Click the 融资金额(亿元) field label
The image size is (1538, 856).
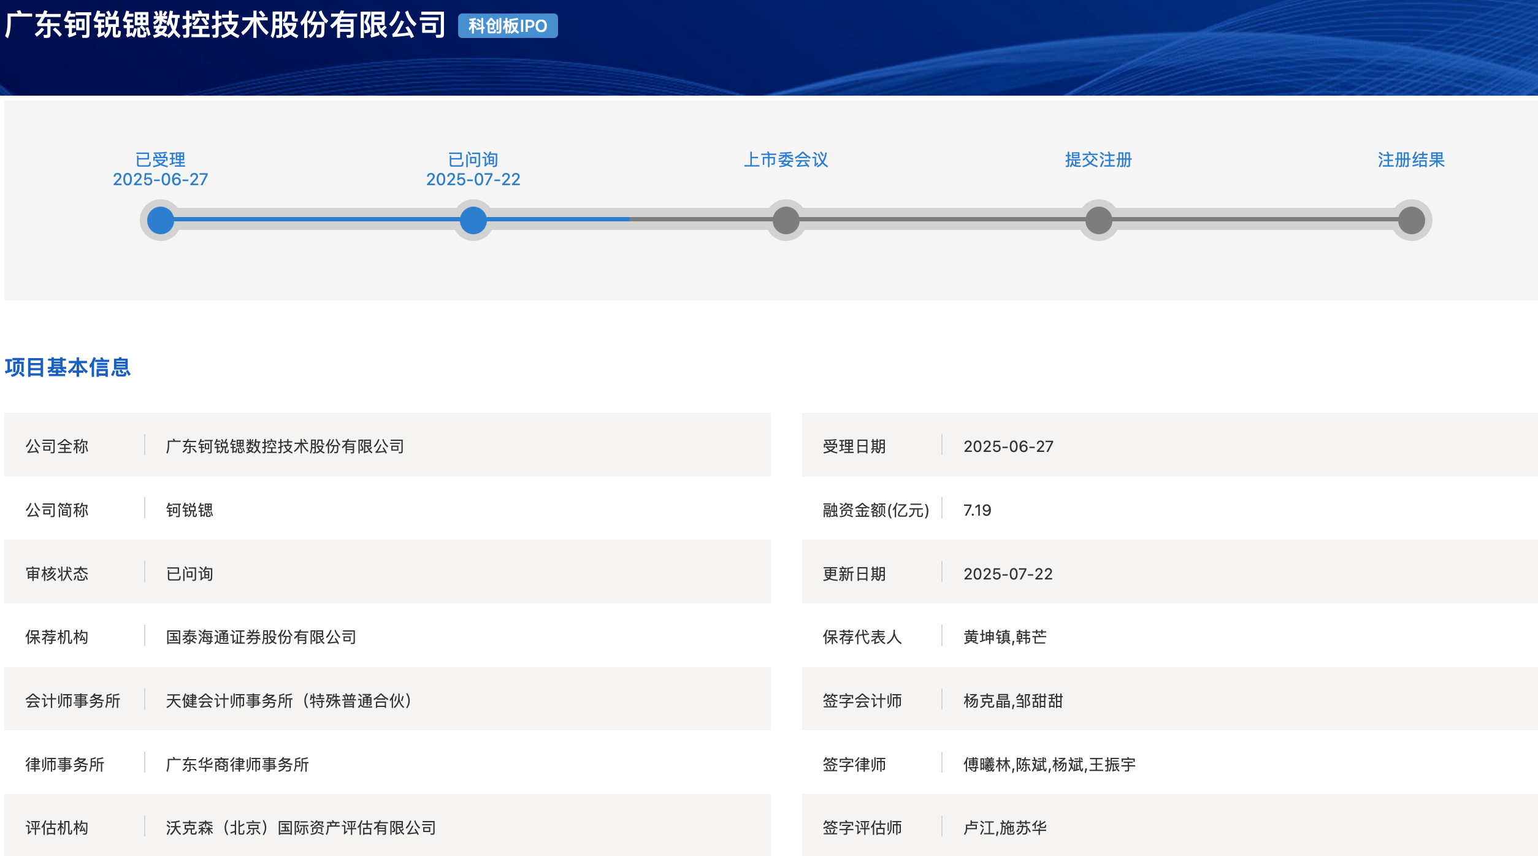(x=876, y=510)
